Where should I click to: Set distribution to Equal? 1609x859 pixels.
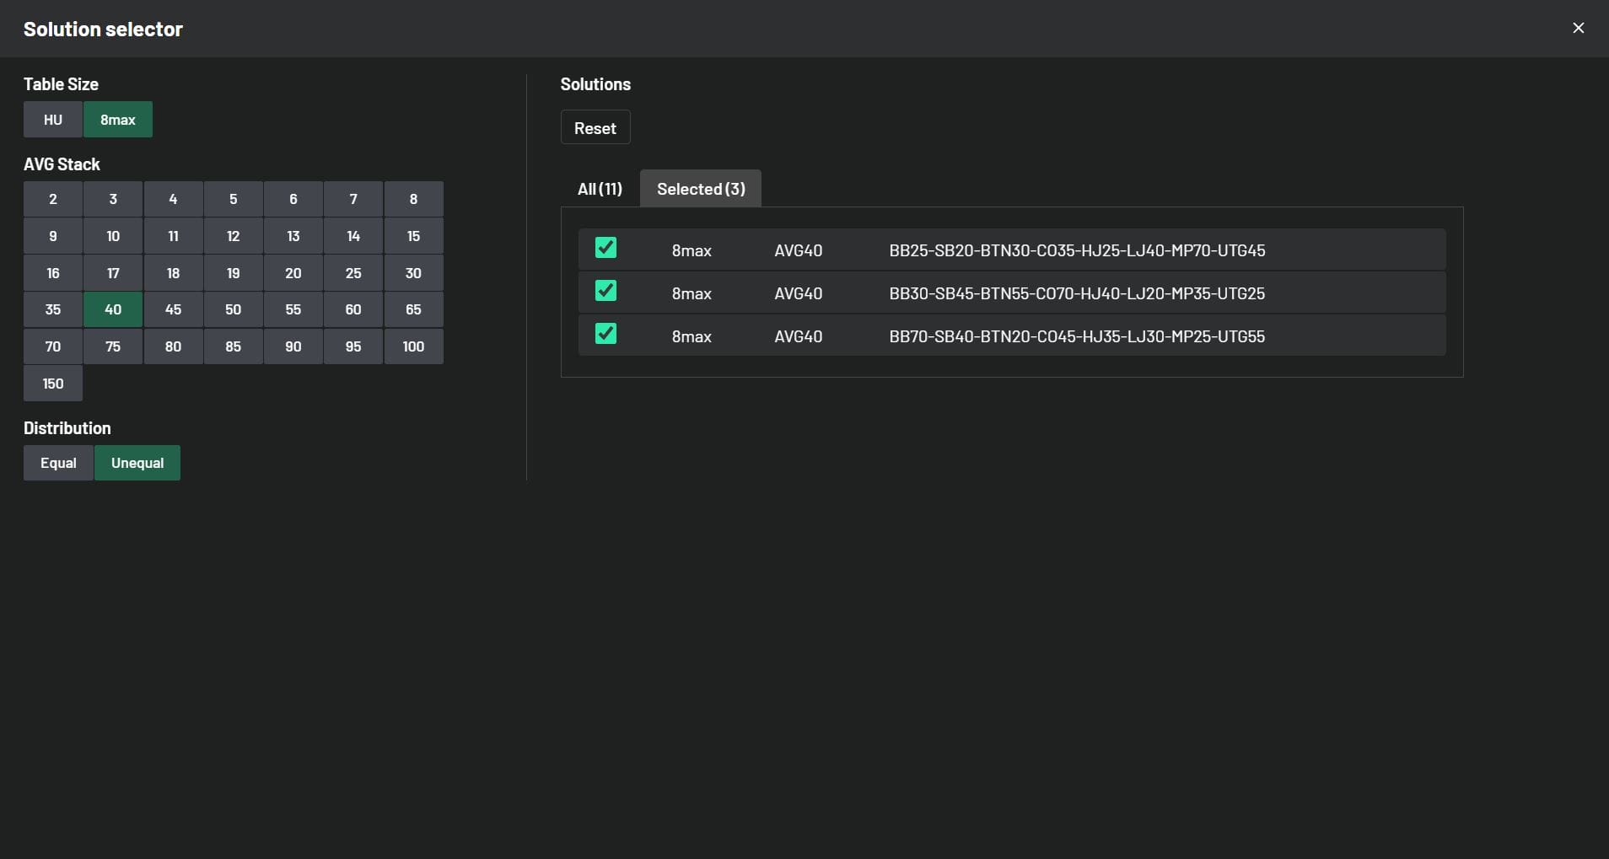pyautogui.click(x=58, y=463)
